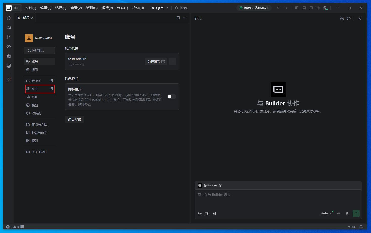Open the debug bug icon
Viewport: 371px width, 233px height.
[x=9, y=56]
